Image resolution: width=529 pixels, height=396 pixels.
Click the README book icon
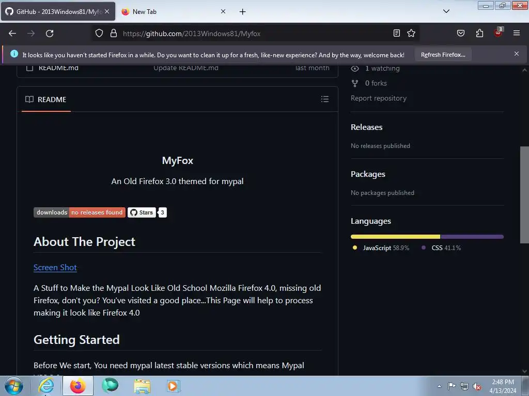29,100
